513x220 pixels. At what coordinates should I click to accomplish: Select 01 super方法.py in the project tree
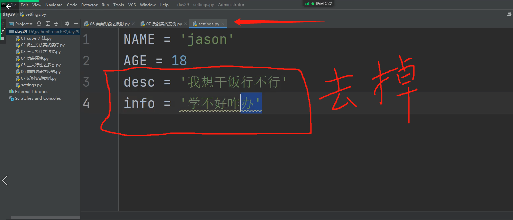pyautogui.click(x=35, y=38)
